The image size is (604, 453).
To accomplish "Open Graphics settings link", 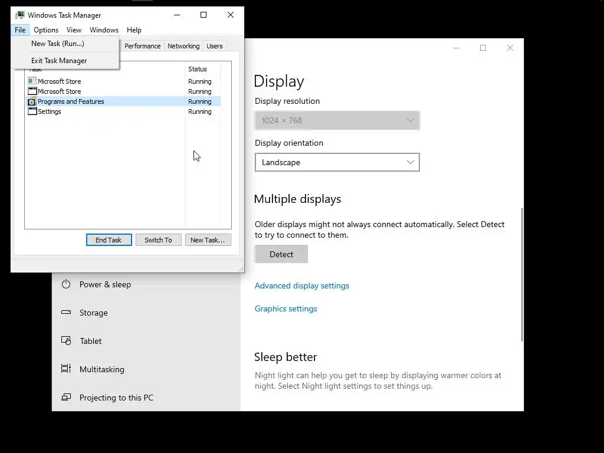I will (x=286, y=309).
